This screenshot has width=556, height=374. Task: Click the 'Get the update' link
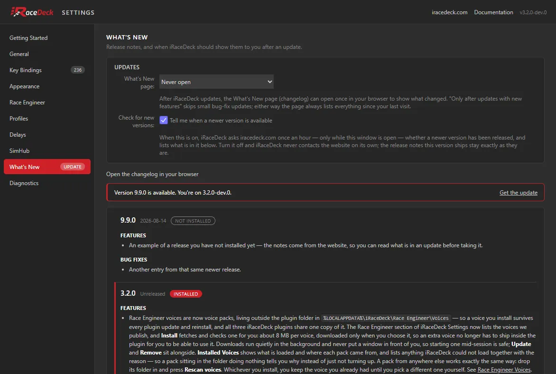tap(519, 192)
